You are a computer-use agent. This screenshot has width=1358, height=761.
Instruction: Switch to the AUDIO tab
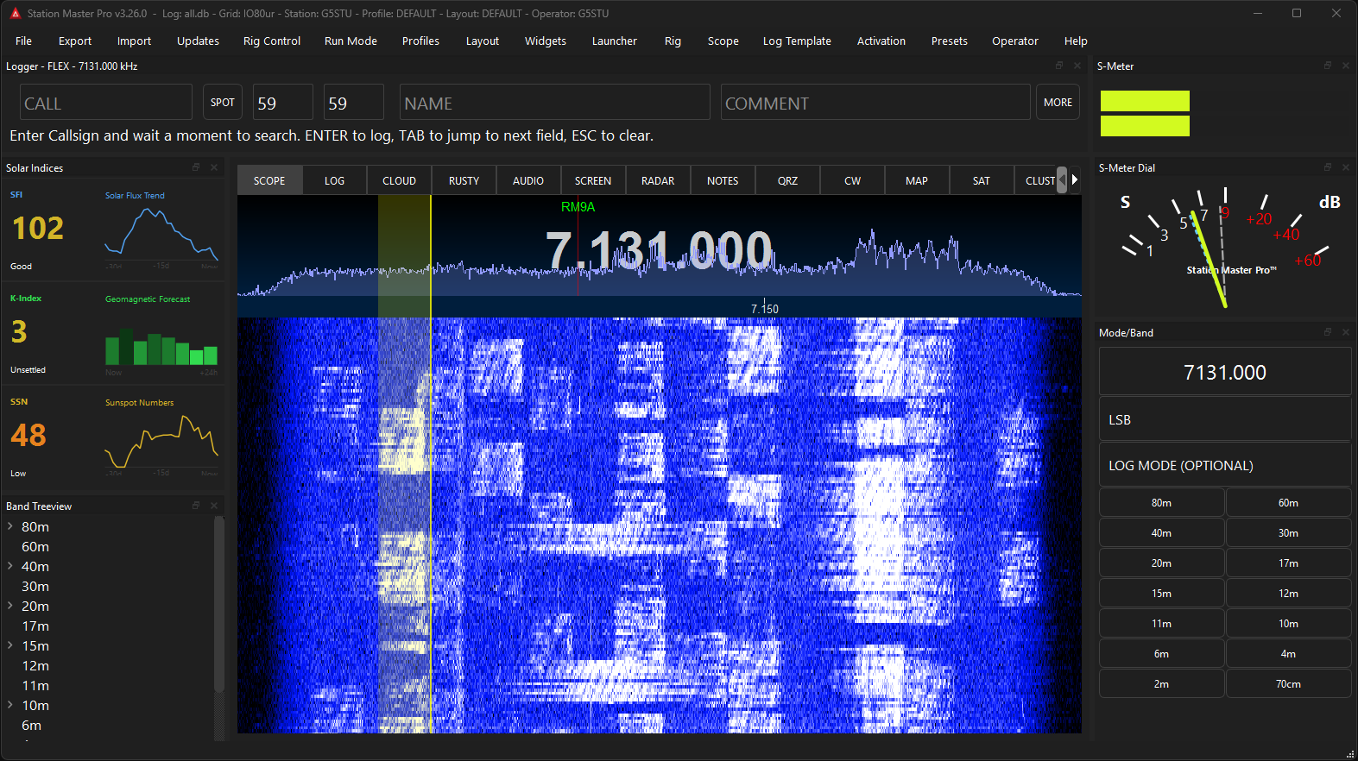point(528,181)
